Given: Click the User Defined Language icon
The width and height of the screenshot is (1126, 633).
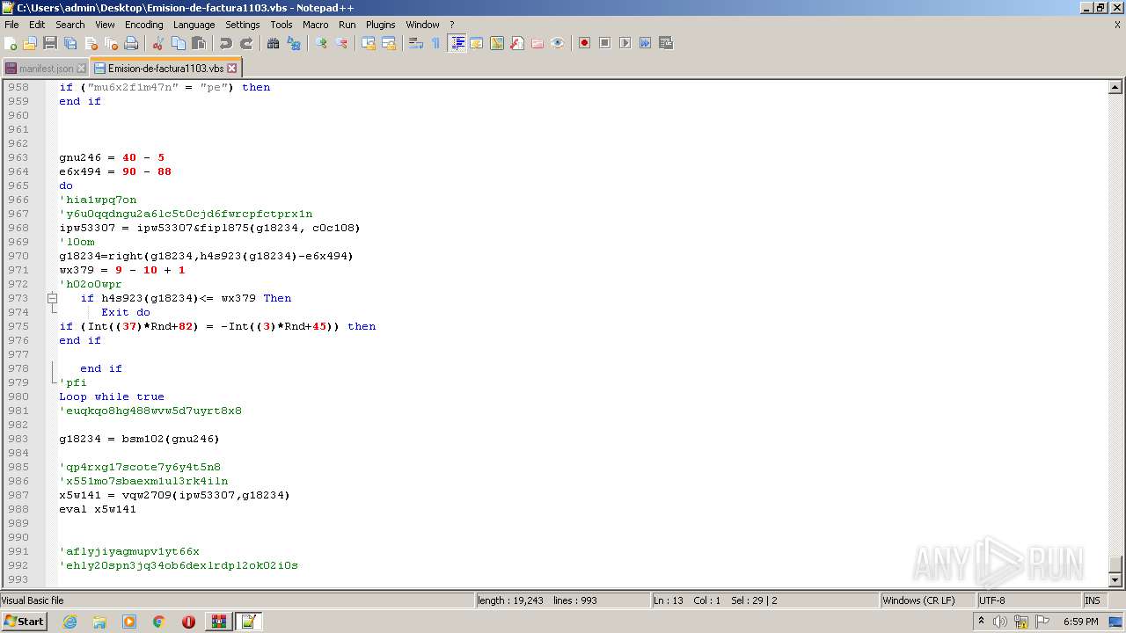Looking at the screenshot, I should (477, 43).
